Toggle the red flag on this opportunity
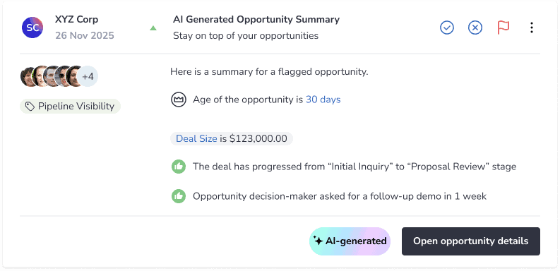 pyautogui.click(x=504, y=28)
